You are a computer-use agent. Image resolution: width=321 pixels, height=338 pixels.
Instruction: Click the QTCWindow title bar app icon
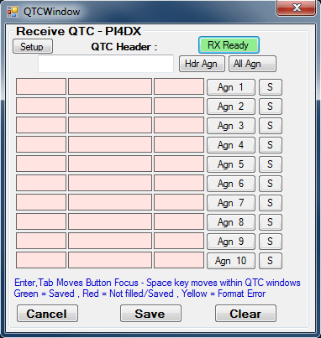click(13, 12)
